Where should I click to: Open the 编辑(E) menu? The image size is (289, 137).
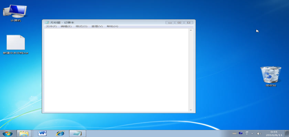point(66,26)
